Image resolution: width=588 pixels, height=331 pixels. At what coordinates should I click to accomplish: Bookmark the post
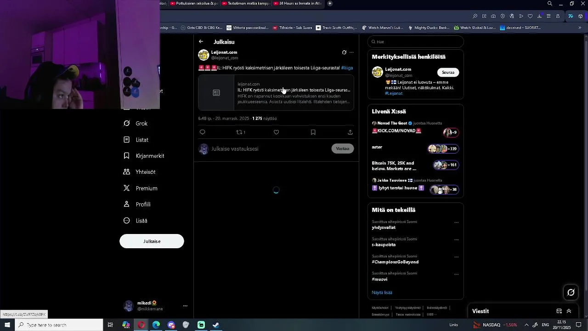click(313, 132)
